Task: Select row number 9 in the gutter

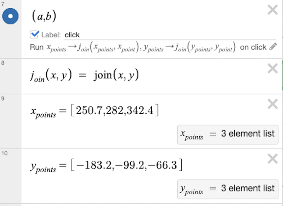Action: click(x=3, y=99)
